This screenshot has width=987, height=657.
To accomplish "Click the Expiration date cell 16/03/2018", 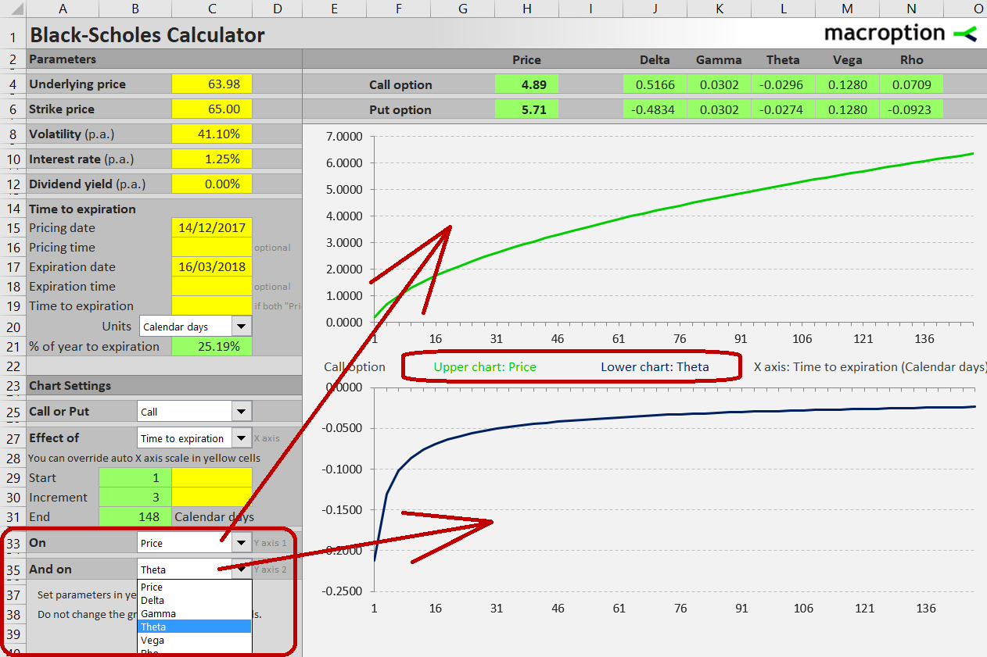I will tap(212, 267).
